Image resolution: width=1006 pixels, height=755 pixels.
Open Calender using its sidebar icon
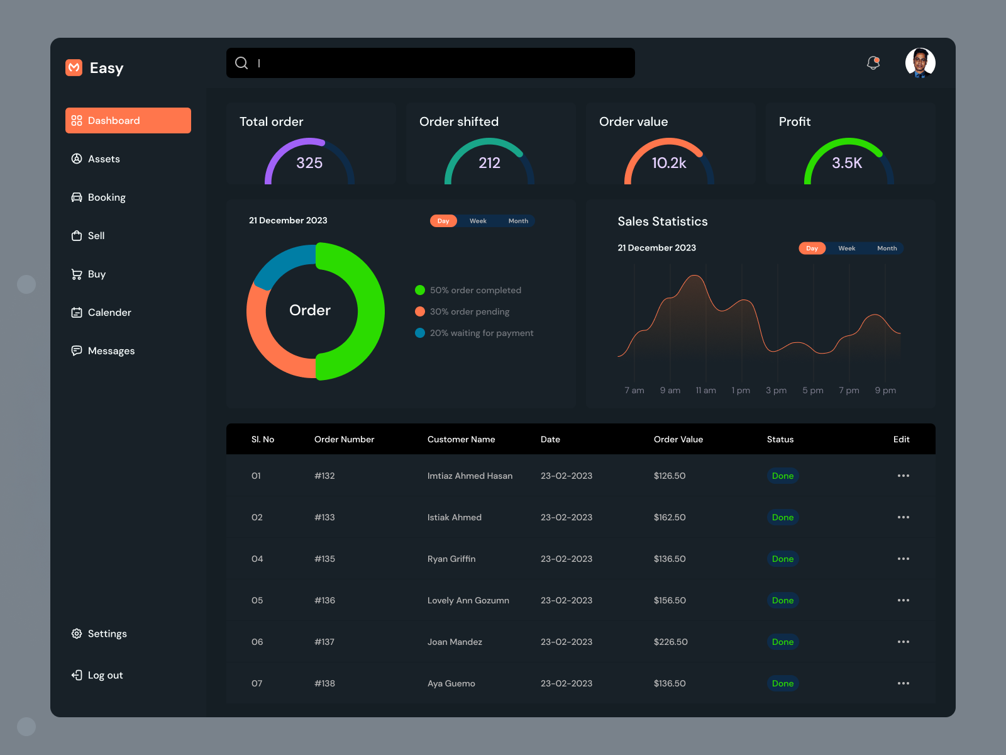coord(77,312)
